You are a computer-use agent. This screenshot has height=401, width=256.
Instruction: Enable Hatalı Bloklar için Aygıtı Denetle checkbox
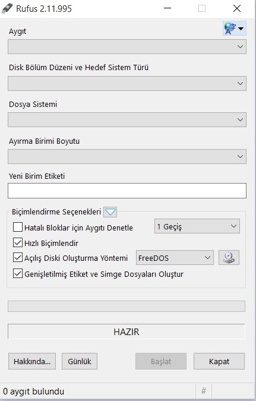(18, 227)
